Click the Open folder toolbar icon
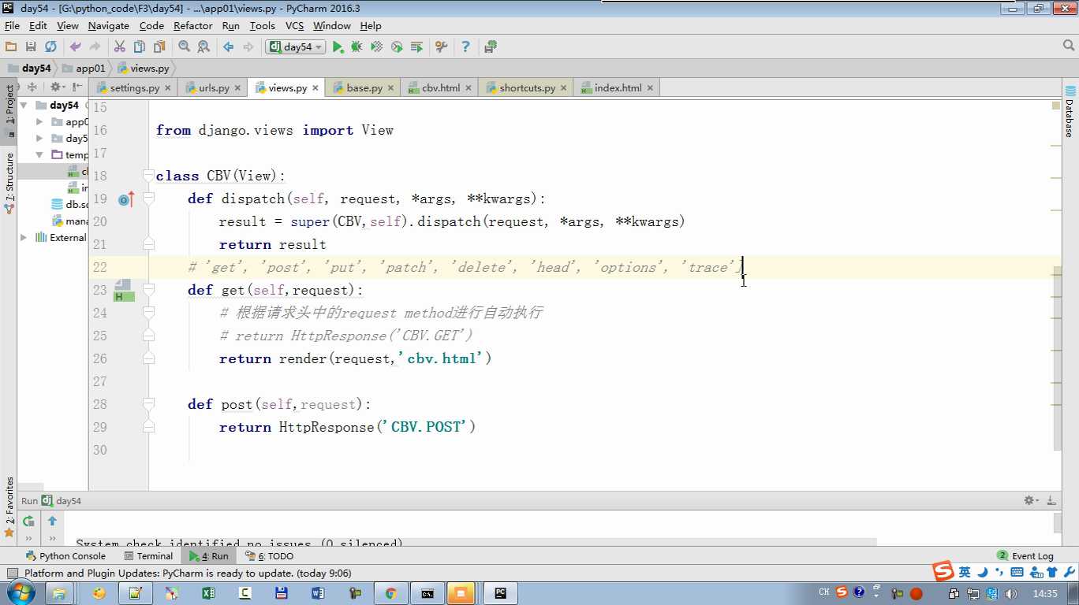This screenshot has height=605, width=1079. tap(11, 47)
